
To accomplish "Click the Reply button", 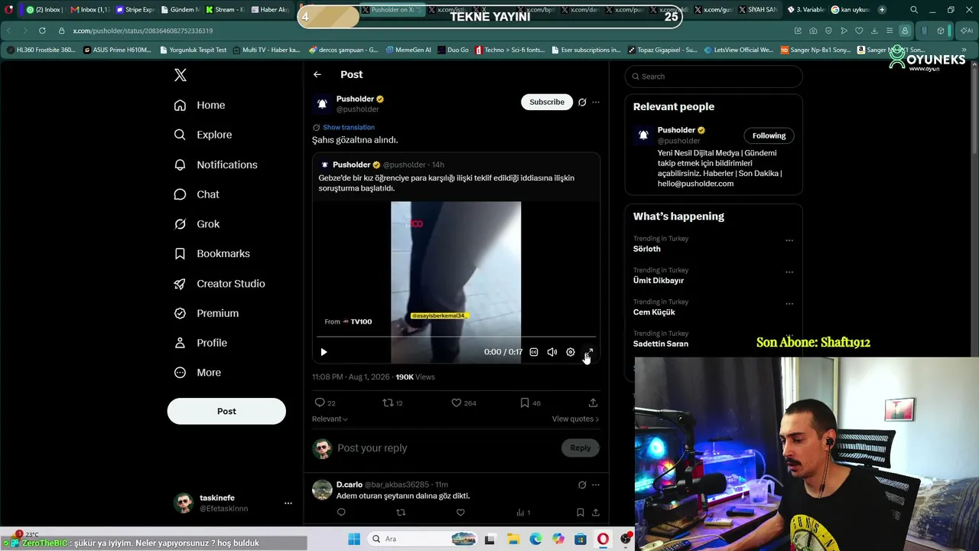I will click(x=580, y=448).
